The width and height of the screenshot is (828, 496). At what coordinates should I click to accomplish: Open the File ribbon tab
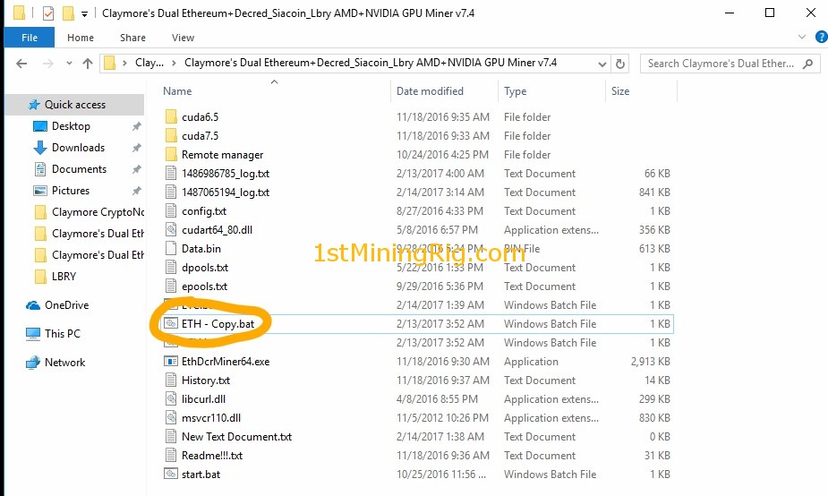point(29,38)
